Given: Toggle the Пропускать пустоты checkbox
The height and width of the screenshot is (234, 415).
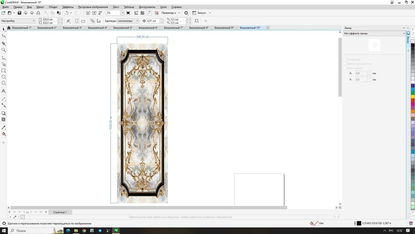Looking at the screenshot, I should click(344, 64).
